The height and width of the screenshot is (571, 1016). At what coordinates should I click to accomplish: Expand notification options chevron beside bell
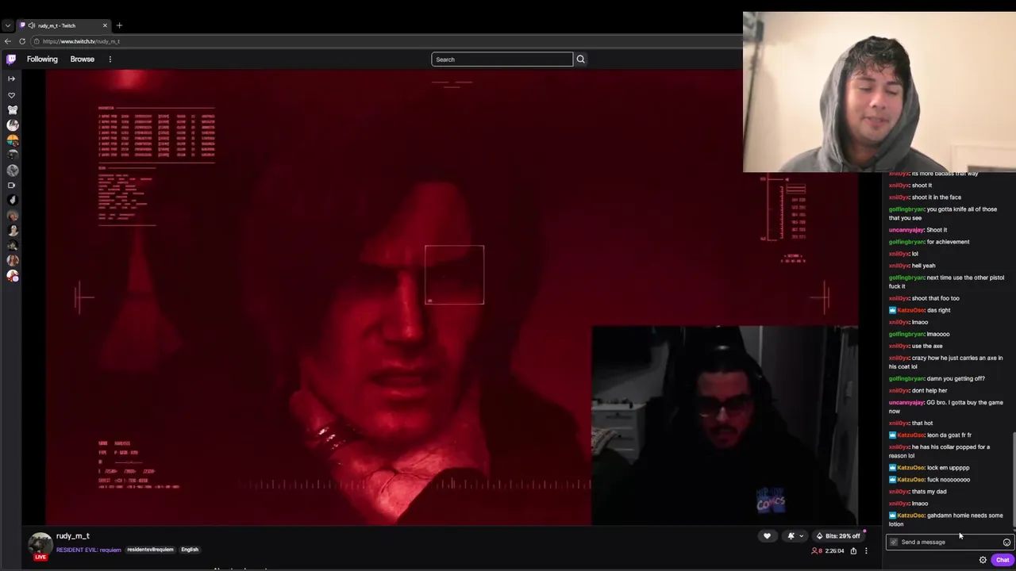801,536
